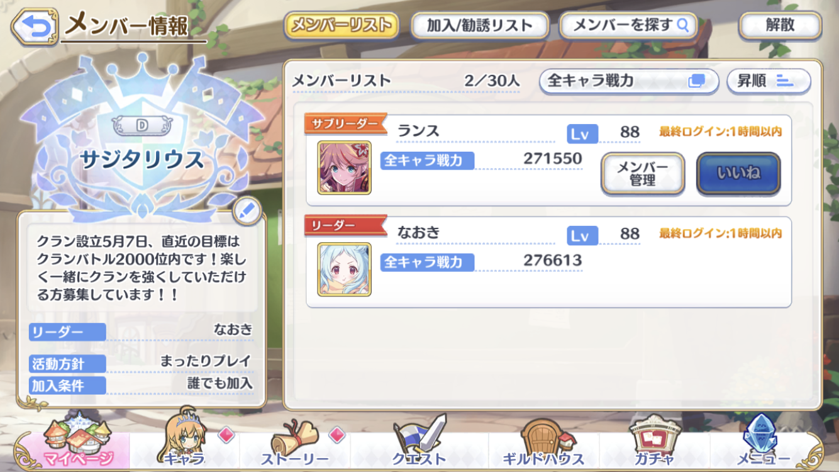Tap the サジタリウス clan emblem

(x=142, y=135)
